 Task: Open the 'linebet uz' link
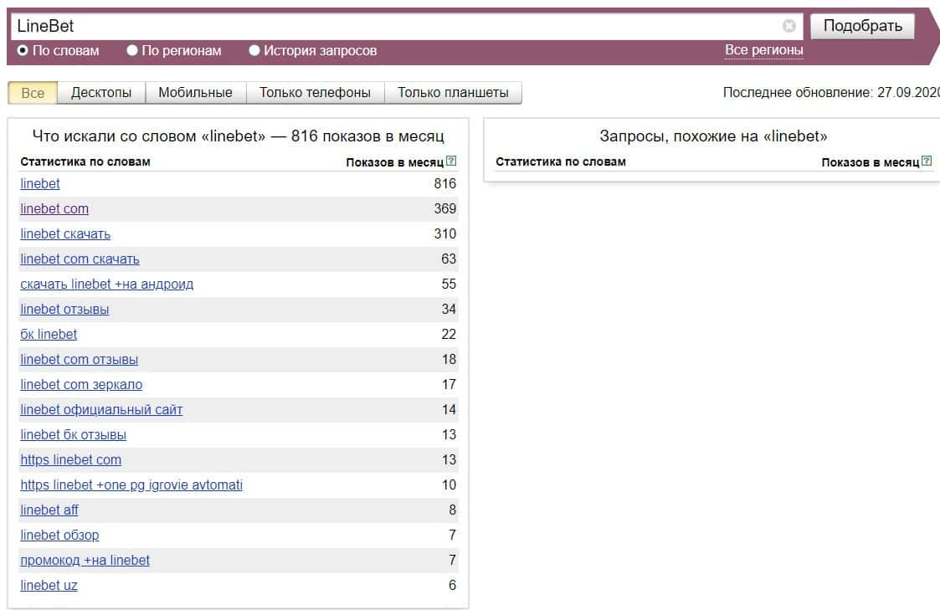[49, 586]
